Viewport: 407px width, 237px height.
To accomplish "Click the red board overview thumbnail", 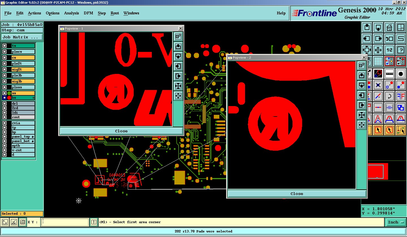I will point(378,171).
